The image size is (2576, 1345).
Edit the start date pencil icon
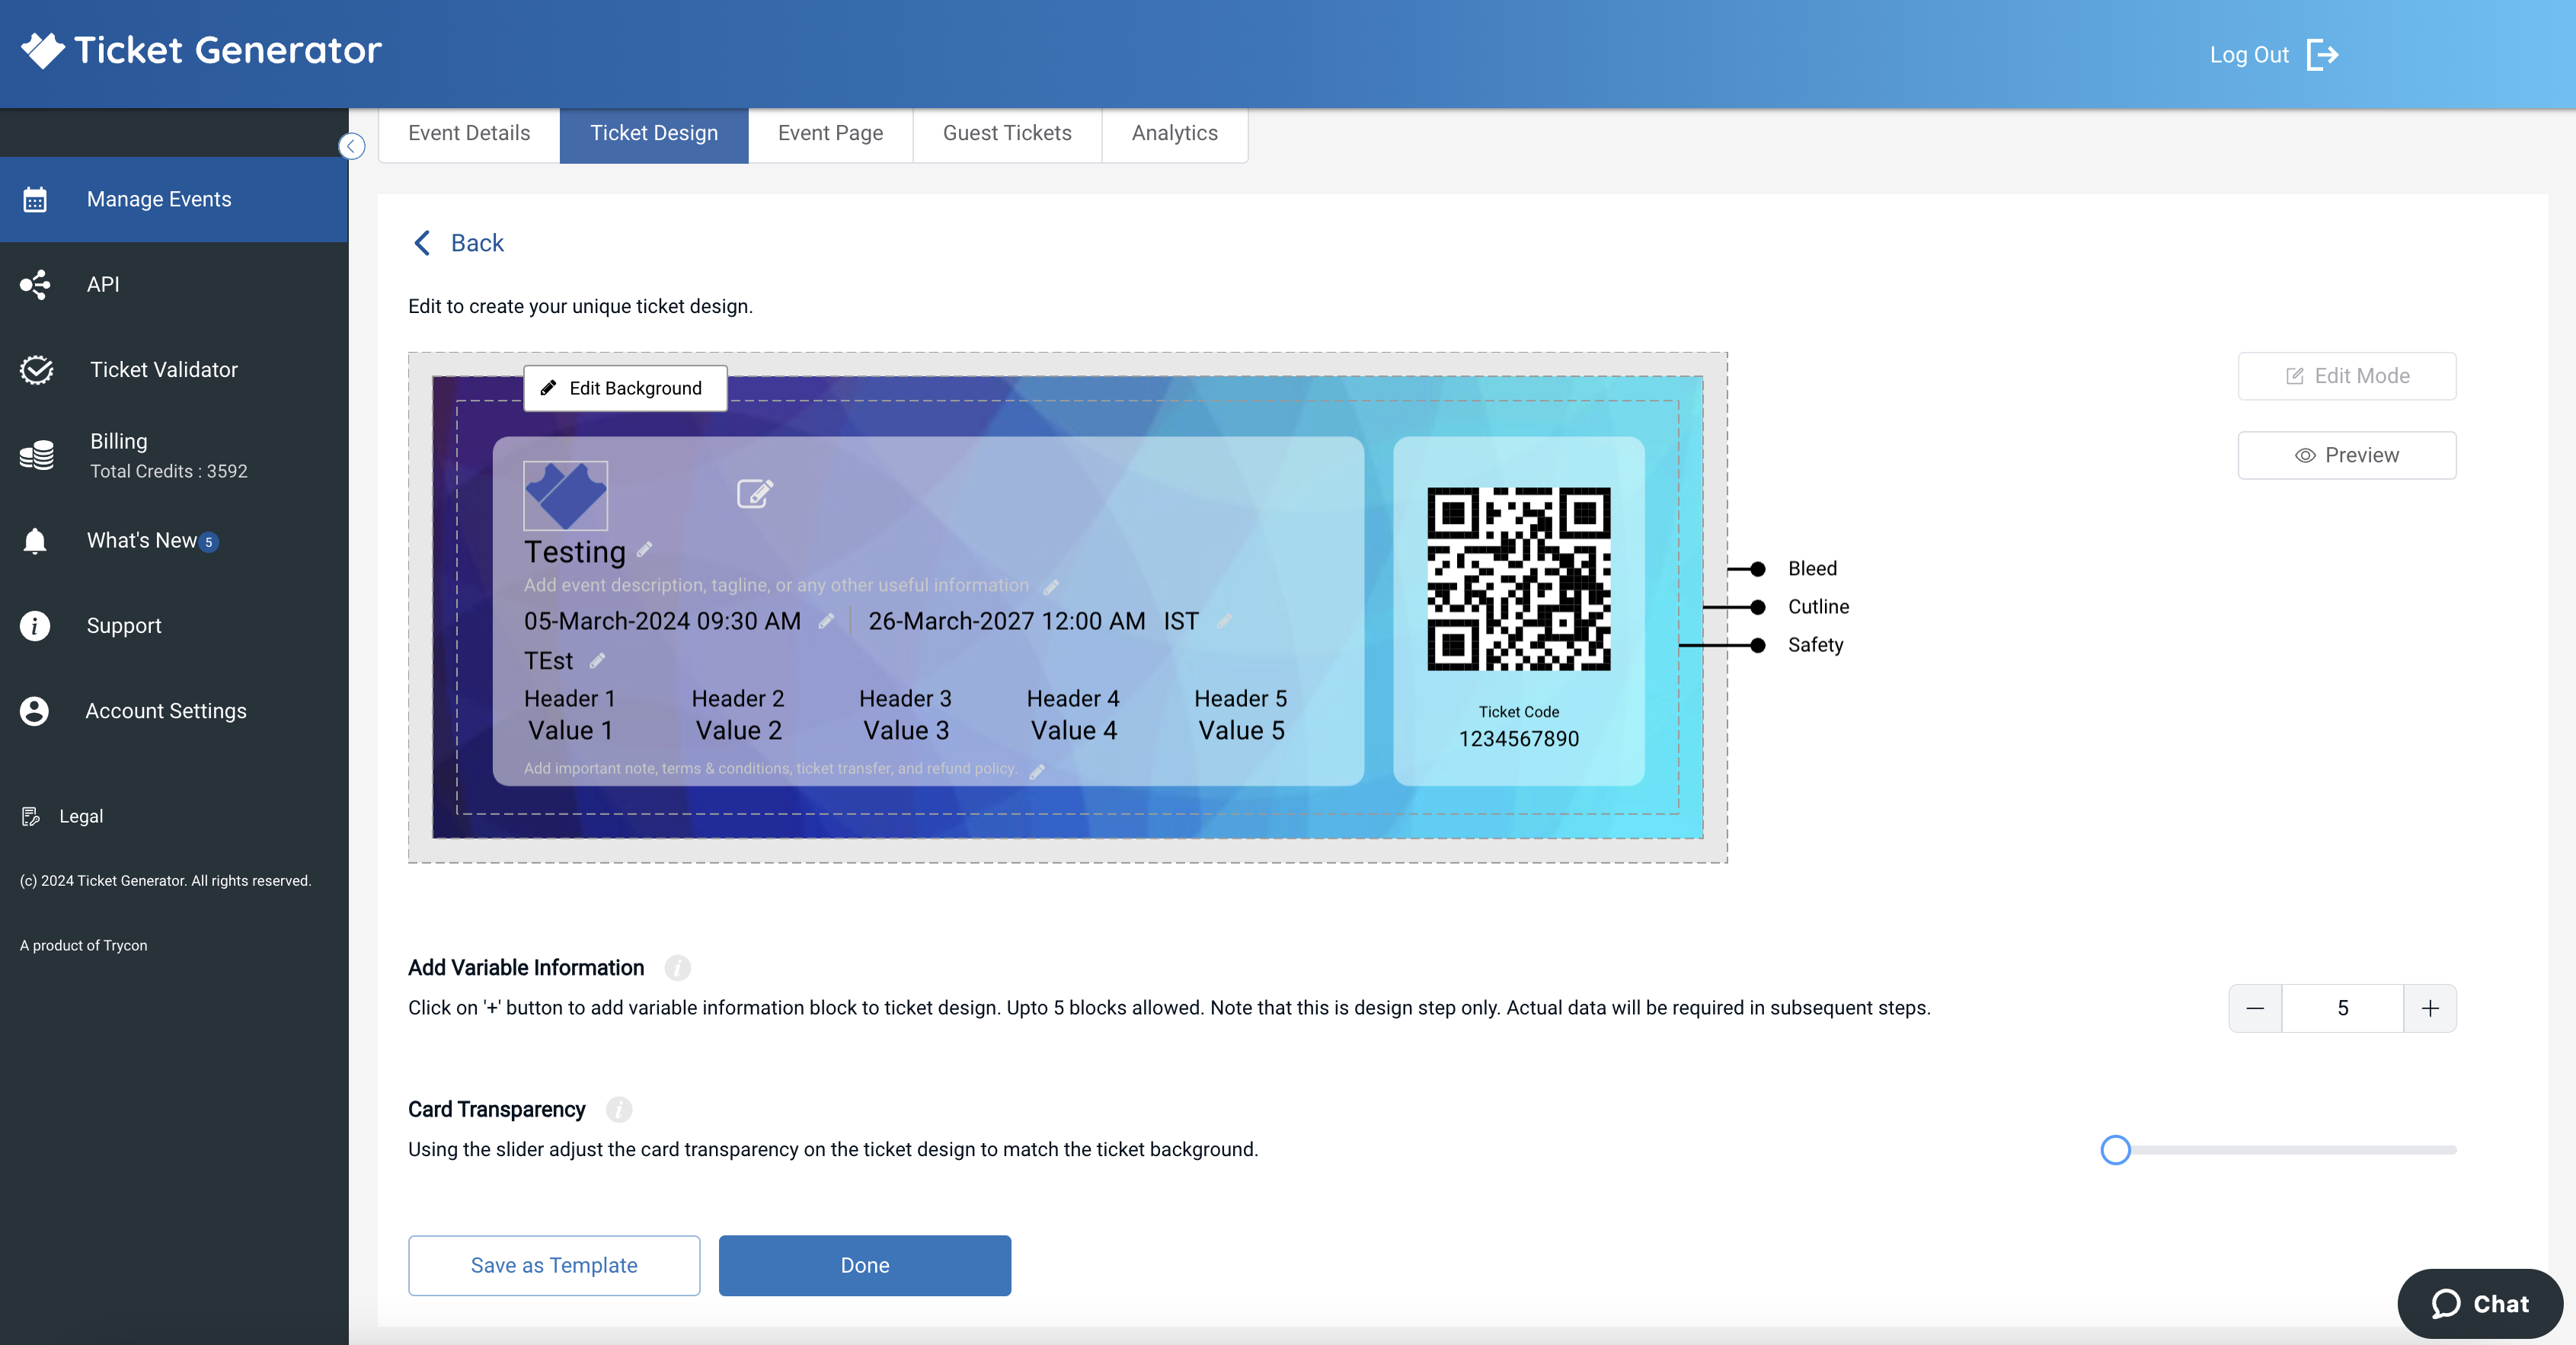click(x=826, y=621)
